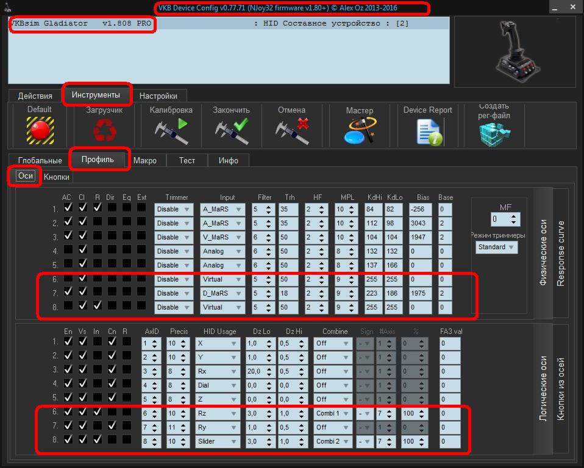584x468 pixels.
Task: Click the Создать рег-файл cubes icon
Action: (x=494, y=134)
